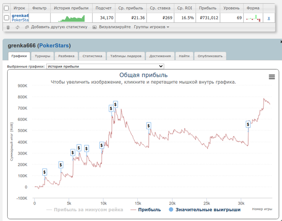Open chart hamburger menu icon
This screenshot has width=282, height=221.
coord(272,77)
